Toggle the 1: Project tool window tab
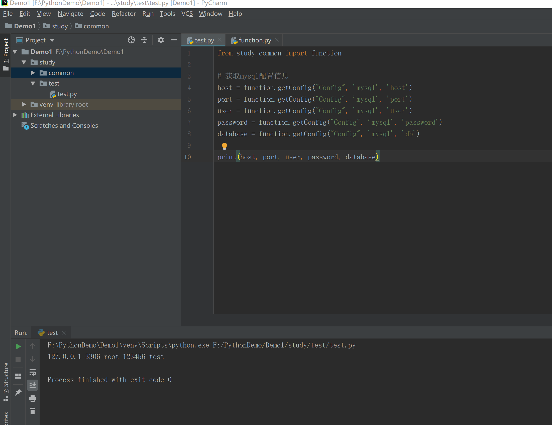 (6, 54)
